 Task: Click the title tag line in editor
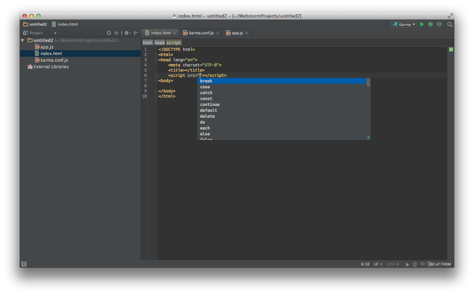[186, 70]
